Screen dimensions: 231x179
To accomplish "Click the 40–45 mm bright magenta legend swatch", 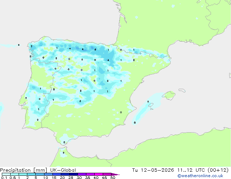I will pos(99,174).
